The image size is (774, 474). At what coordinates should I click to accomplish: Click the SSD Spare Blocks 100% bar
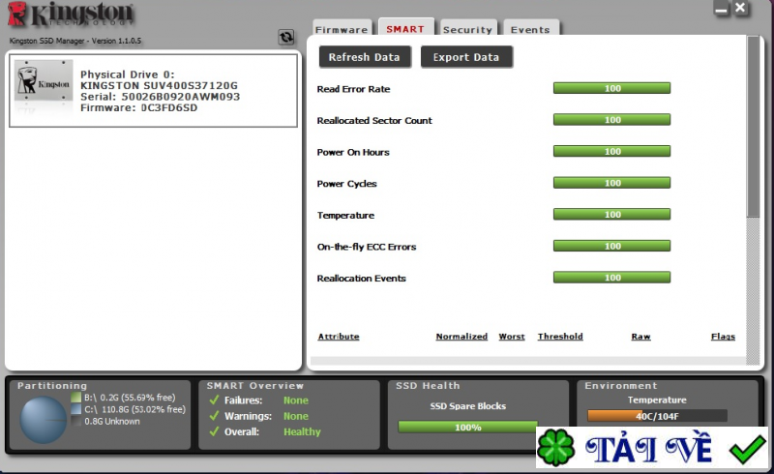467,428
